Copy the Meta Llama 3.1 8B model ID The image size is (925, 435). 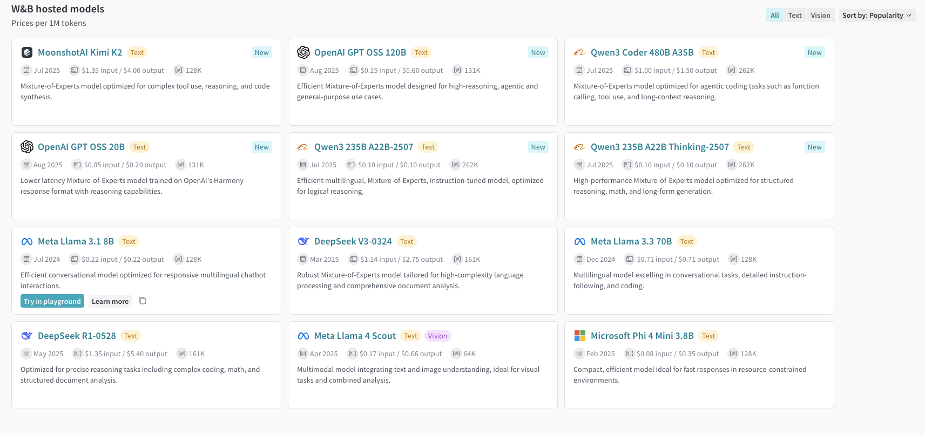tap(143, 301)
